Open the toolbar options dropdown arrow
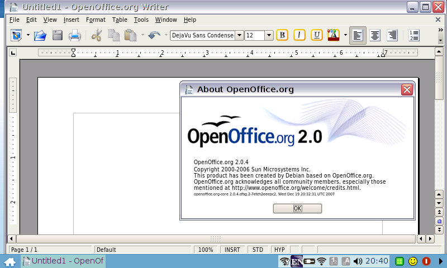The image size is (447, 268). [x=440, y=40]
